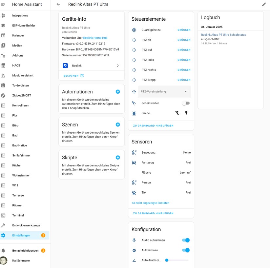Open the Medien sidebar item
The height and width of the screenshot is (268, 270).
25,46
